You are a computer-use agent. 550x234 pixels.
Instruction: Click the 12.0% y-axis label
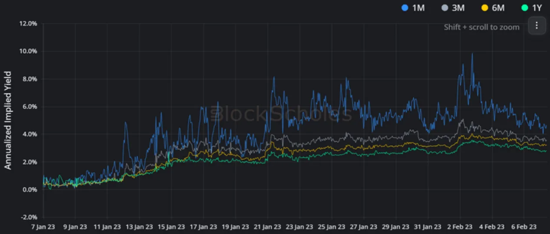click(28, 23)
